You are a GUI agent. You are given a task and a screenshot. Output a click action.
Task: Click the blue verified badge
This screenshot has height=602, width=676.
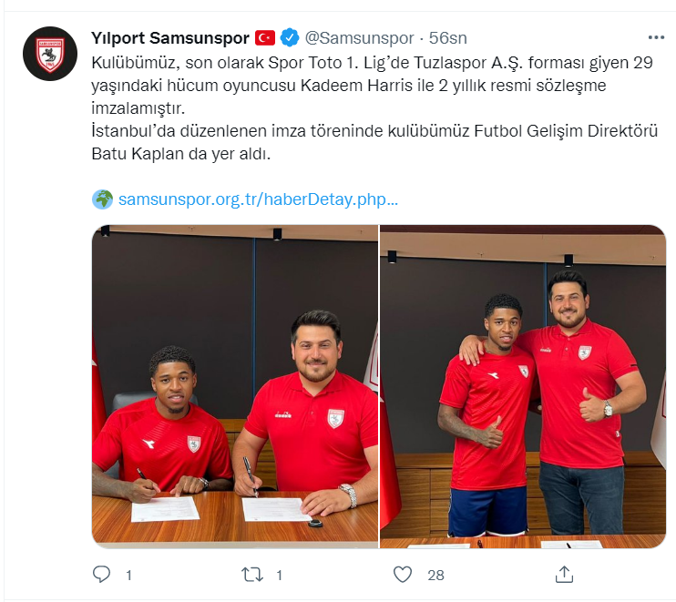pos(290,38)
